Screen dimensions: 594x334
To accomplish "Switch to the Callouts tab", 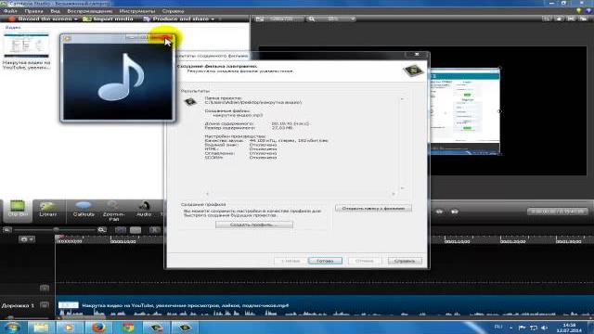I will click(83, 209).
